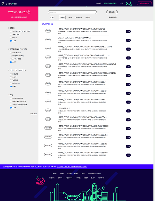Choose Advanced experience level
The height and width of the screenshot is (201, 155).
pos(11,59)
